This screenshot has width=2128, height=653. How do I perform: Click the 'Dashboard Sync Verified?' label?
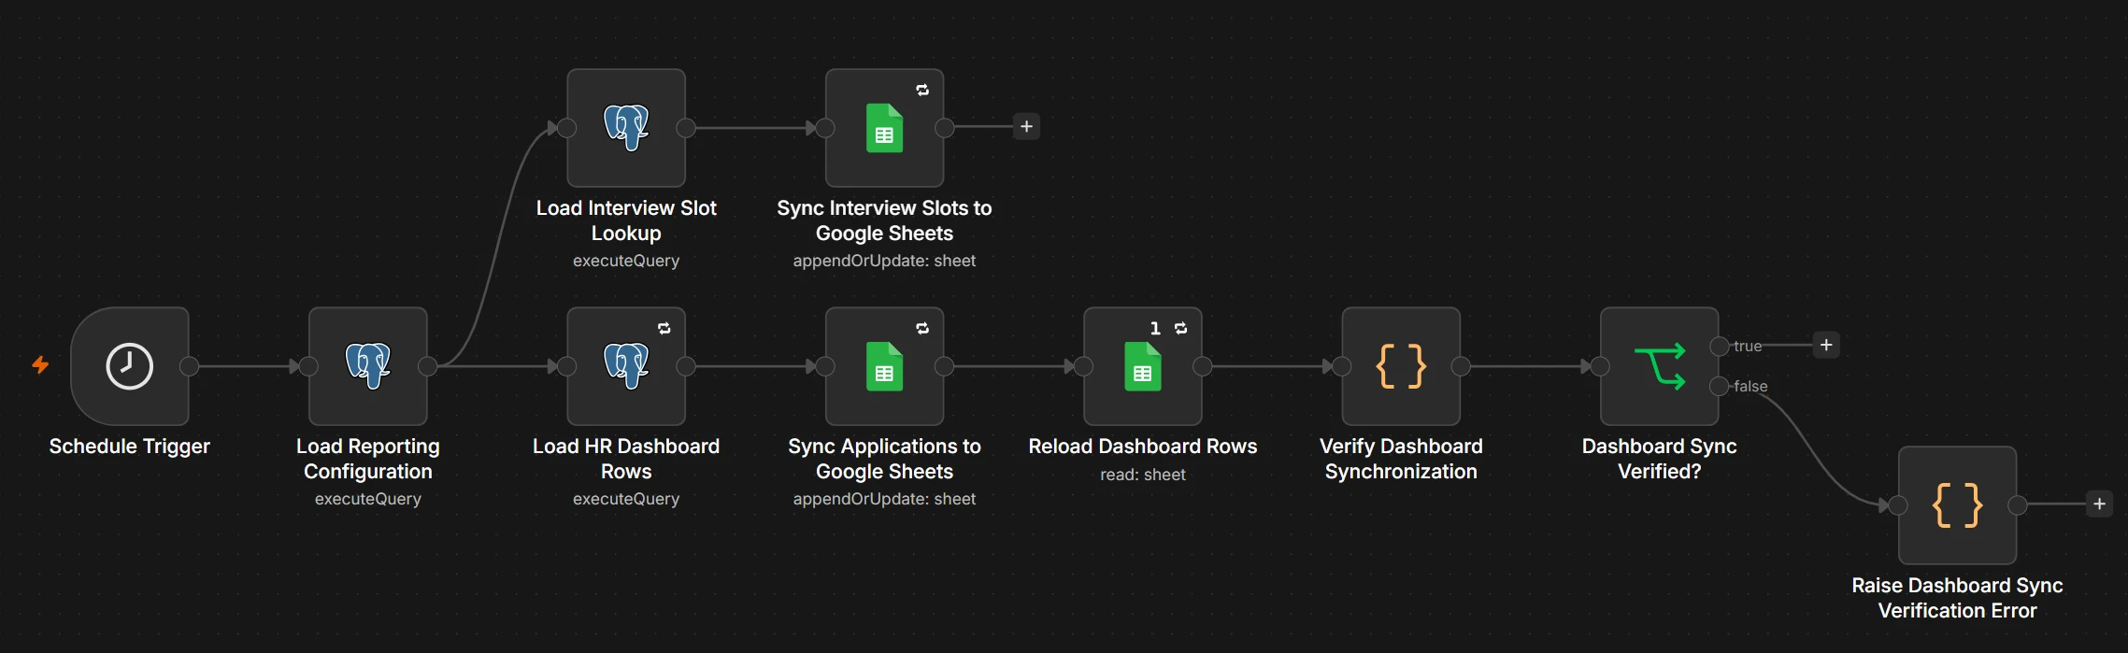click(1659, 459)
